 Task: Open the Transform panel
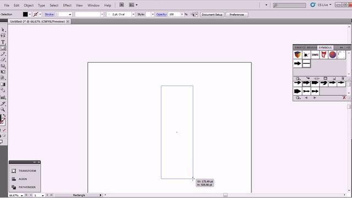24,171
